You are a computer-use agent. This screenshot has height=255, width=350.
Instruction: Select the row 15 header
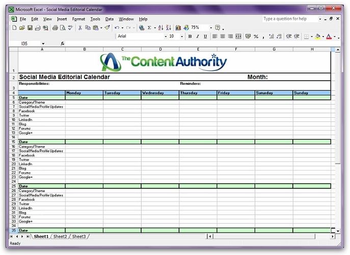pos(13,142)
